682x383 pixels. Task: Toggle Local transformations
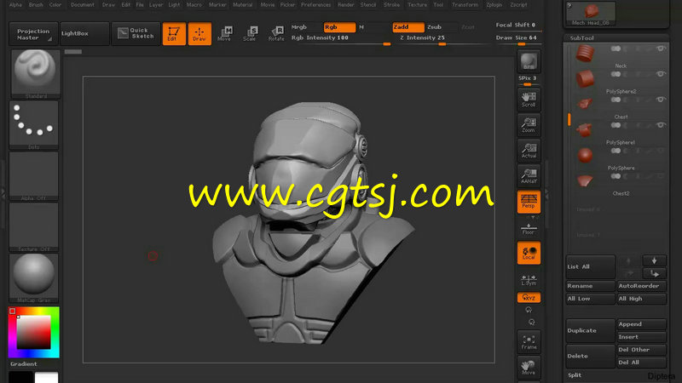pos(529,253)
